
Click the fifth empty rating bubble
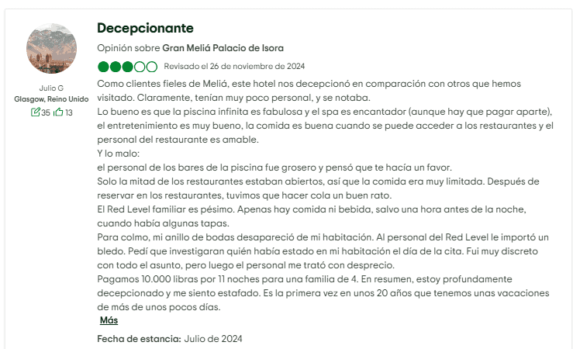pos(151,67)
